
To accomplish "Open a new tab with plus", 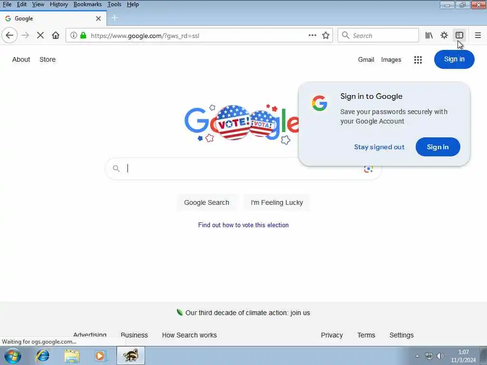I will coord(115,18).
